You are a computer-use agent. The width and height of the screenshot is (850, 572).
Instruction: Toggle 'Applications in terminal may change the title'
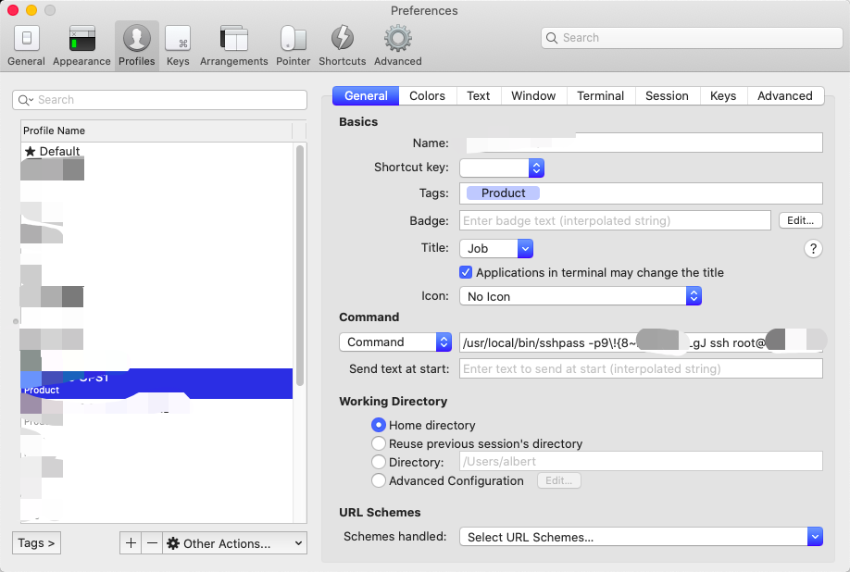466,272
